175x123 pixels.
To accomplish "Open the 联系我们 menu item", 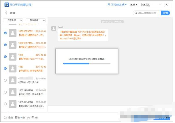I will tap(145, 5).
